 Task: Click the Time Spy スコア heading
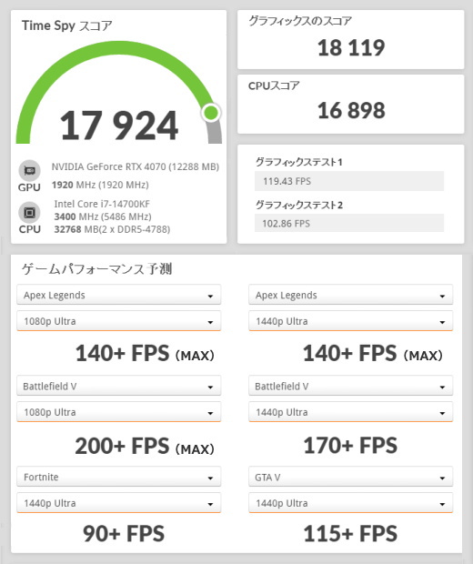[x=67, y=25]
